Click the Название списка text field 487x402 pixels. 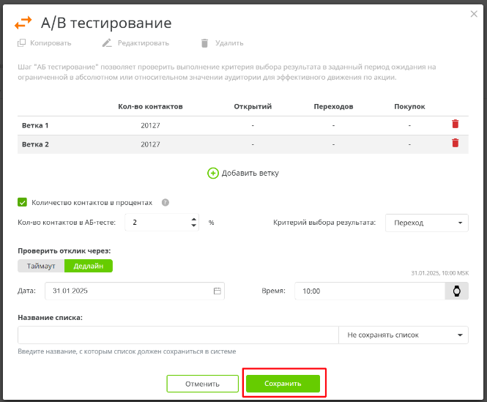point(178,335)
